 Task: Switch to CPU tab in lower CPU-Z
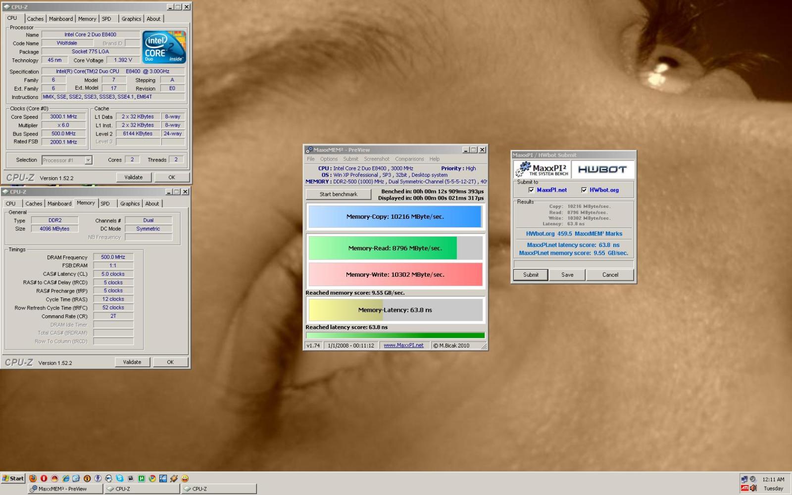(11, 203)
